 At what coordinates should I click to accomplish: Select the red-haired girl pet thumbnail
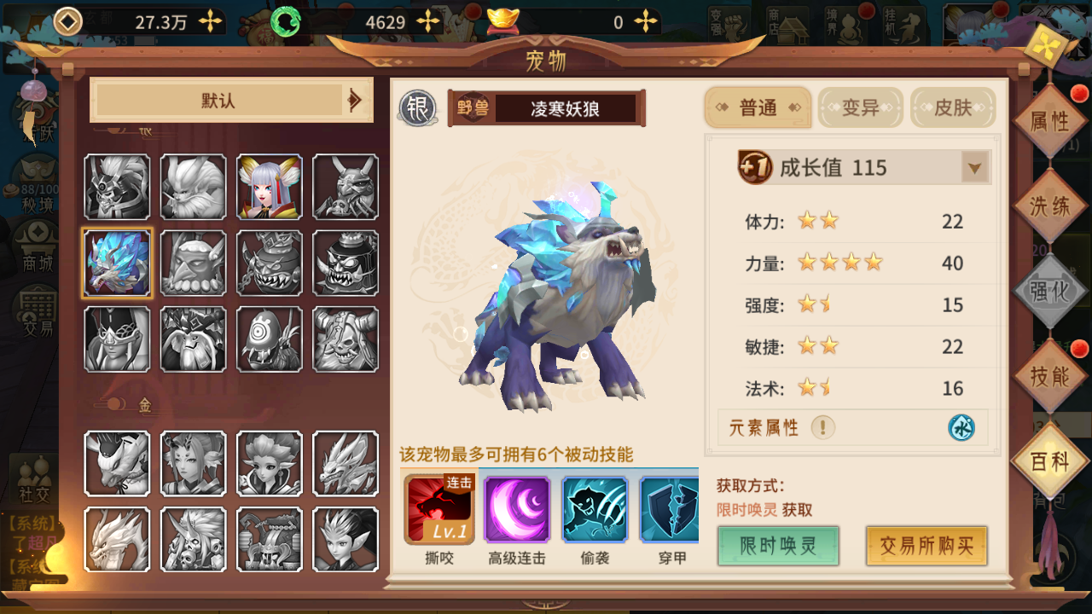coord(269,187)
